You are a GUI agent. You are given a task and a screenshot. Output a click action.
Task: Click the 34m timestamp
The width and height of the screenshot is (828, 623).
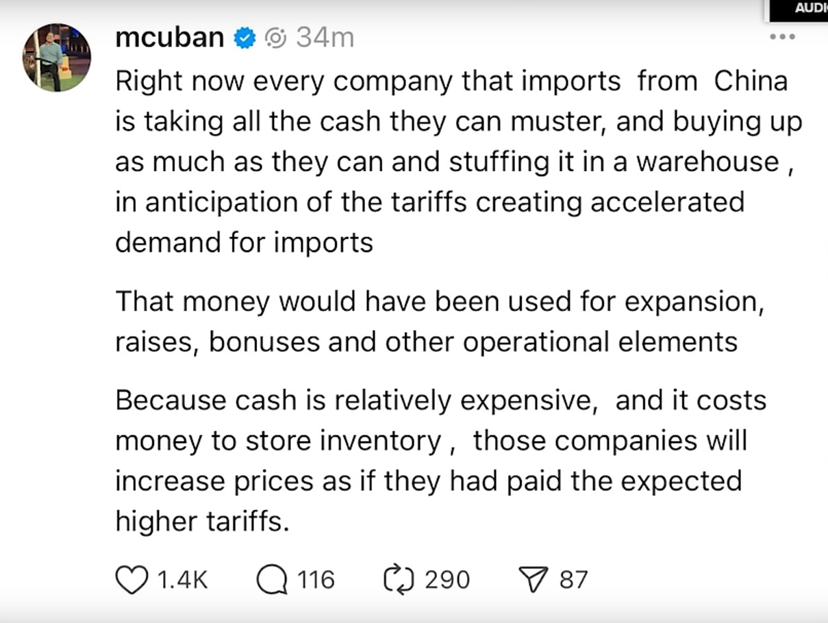pos(325,38)
